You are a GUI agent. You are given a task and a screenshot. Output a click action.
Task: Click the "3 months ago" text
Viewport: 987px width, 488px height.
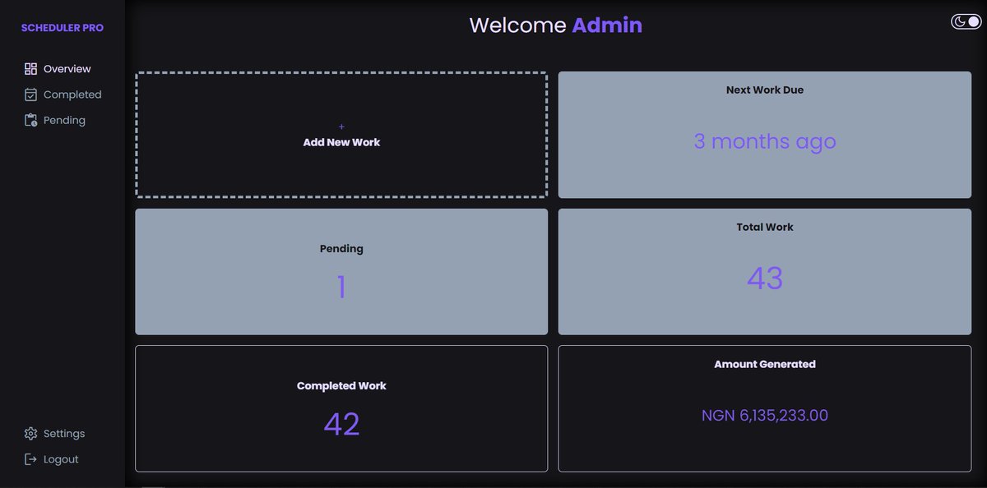tap(765, 141)
